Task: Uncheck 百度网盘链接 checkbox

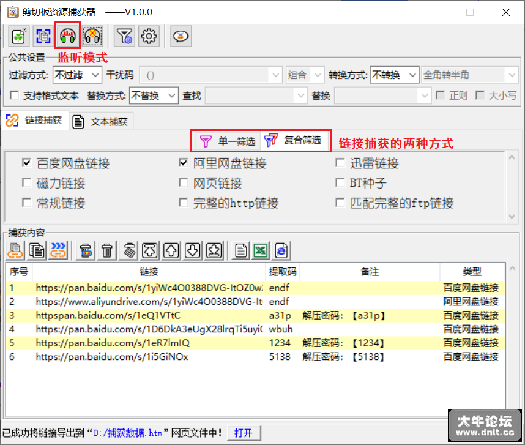Action: [26, 163]
